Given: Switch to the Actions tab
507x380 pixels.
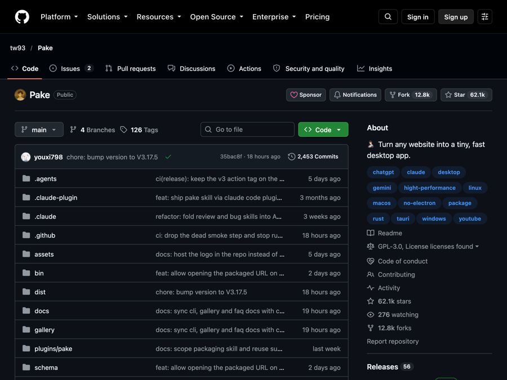Looking at the screenshot, I should point(244,69).
